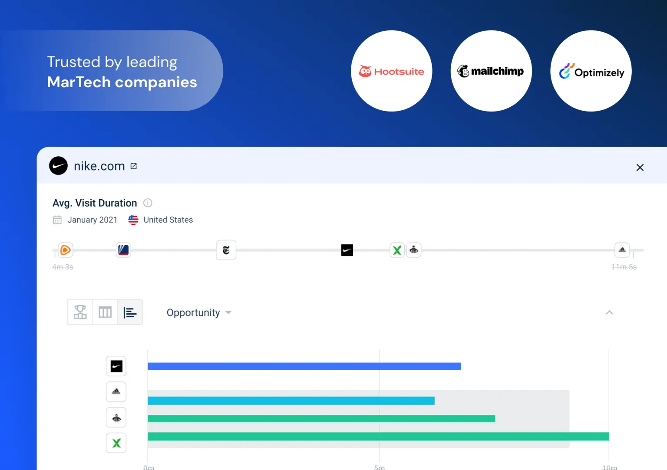
Task: Click the United States country label
Action: 168,220
